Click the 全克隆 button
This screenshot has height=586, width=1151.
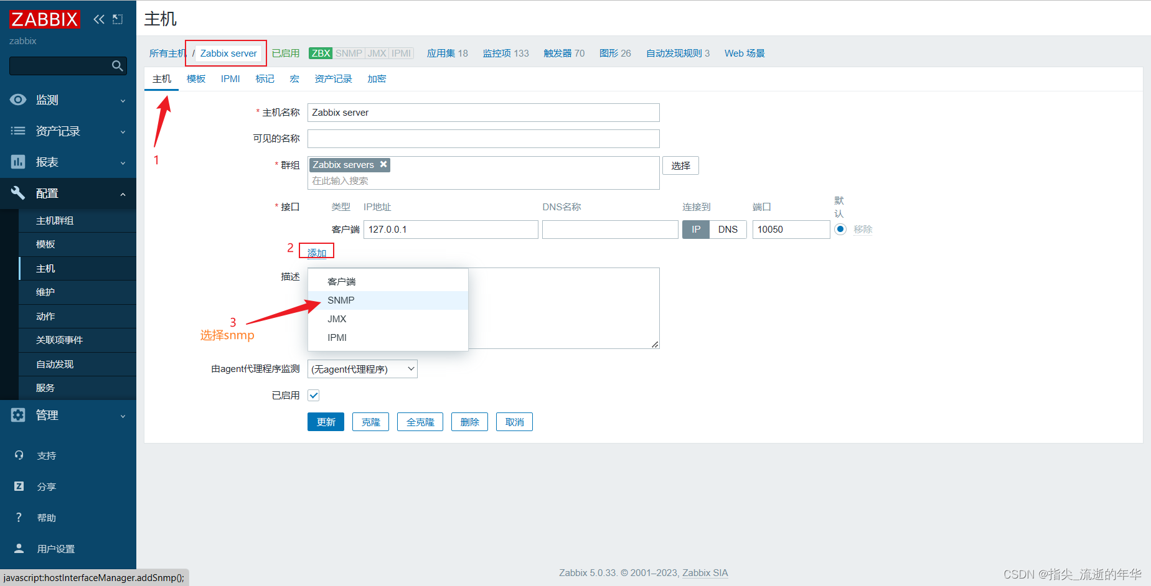pos(420,422)
